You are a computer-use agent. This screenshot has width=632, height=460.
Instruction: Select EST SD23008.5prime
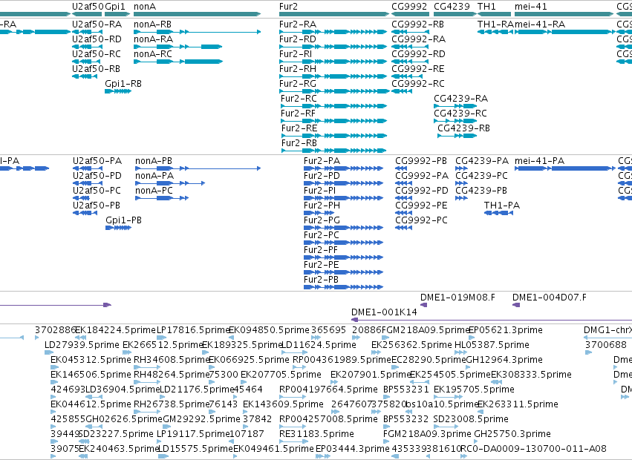tap(446, 427)
